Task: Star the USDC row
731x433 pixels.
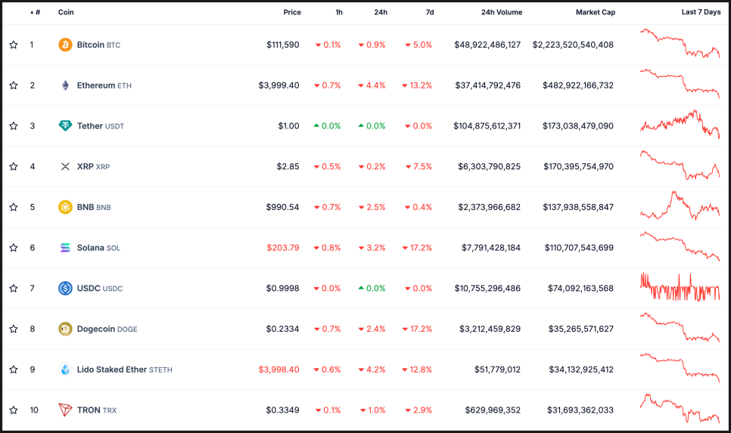Action: (x=14, y=288)
